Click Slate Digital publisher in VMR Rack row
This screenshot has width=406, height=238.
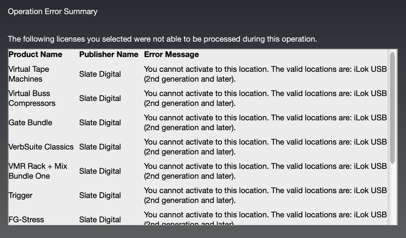(x=100, y=171)
